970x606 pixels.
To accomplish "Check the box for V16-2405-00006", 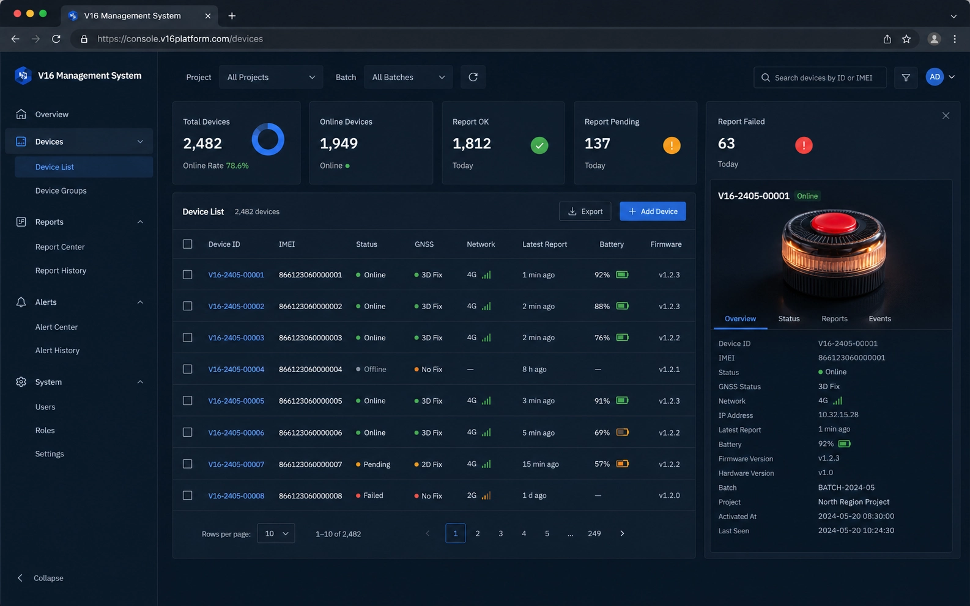I will pos(188,433).
